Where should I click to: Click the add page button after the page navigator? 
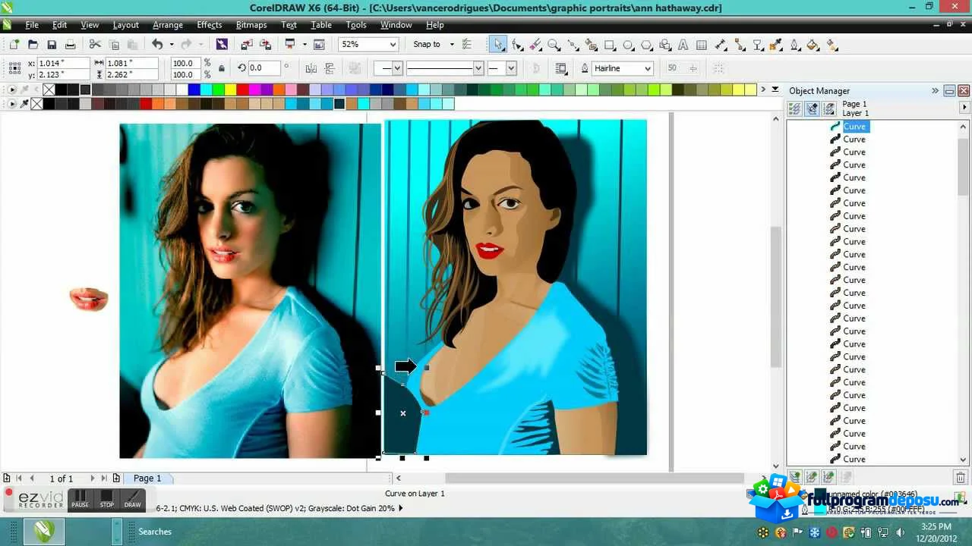pos(116,479)
